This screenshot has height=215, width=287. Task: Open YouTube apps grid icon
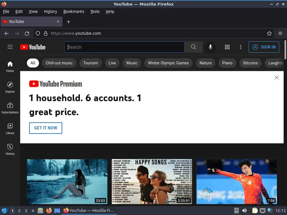point(227,47)
